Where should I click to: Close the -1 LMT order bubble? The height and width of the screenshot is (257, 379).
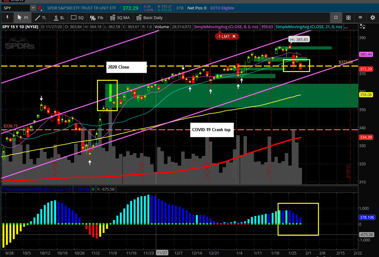(234, 36)
